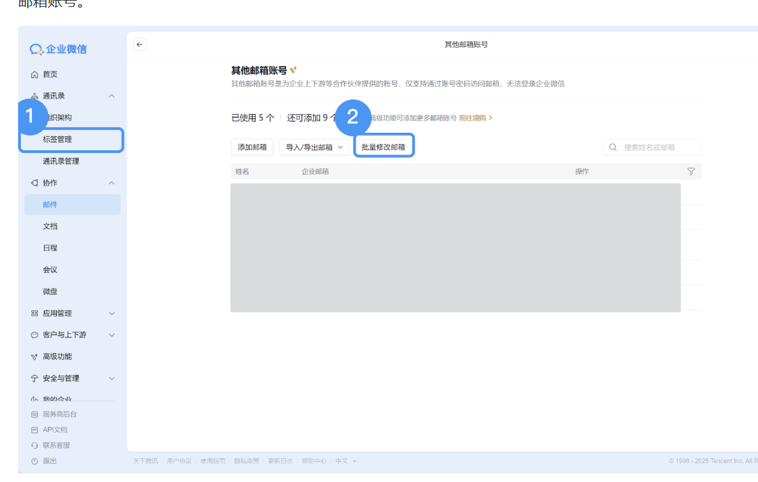Viewport: 758px width, 482px height.
Task: Click the search magnifier icon
Action: point(613,147)
